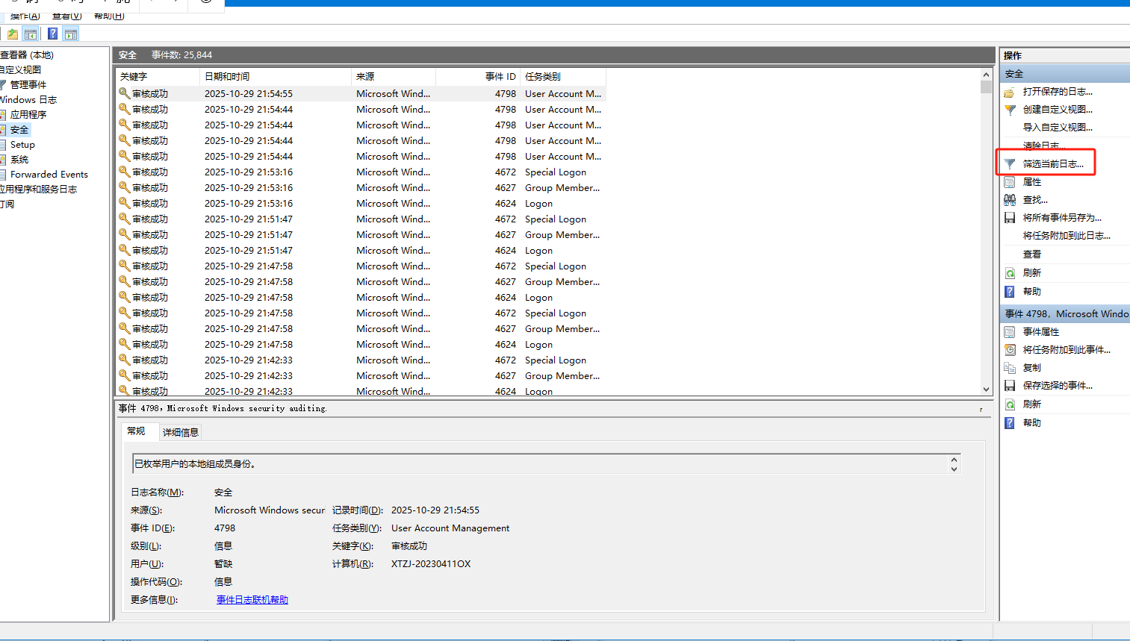Image resolution: width=1130 pixels, height=641 pixels.
Task: Open the 操作(A) menu
Action: [25, 16]
